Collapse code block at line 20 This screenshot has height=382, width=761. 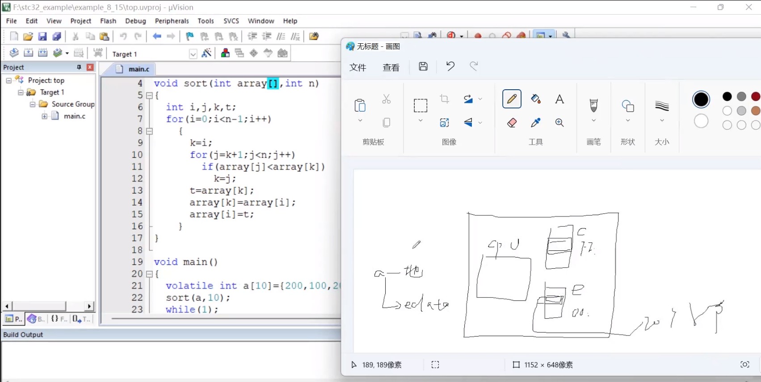click(149, 274)
